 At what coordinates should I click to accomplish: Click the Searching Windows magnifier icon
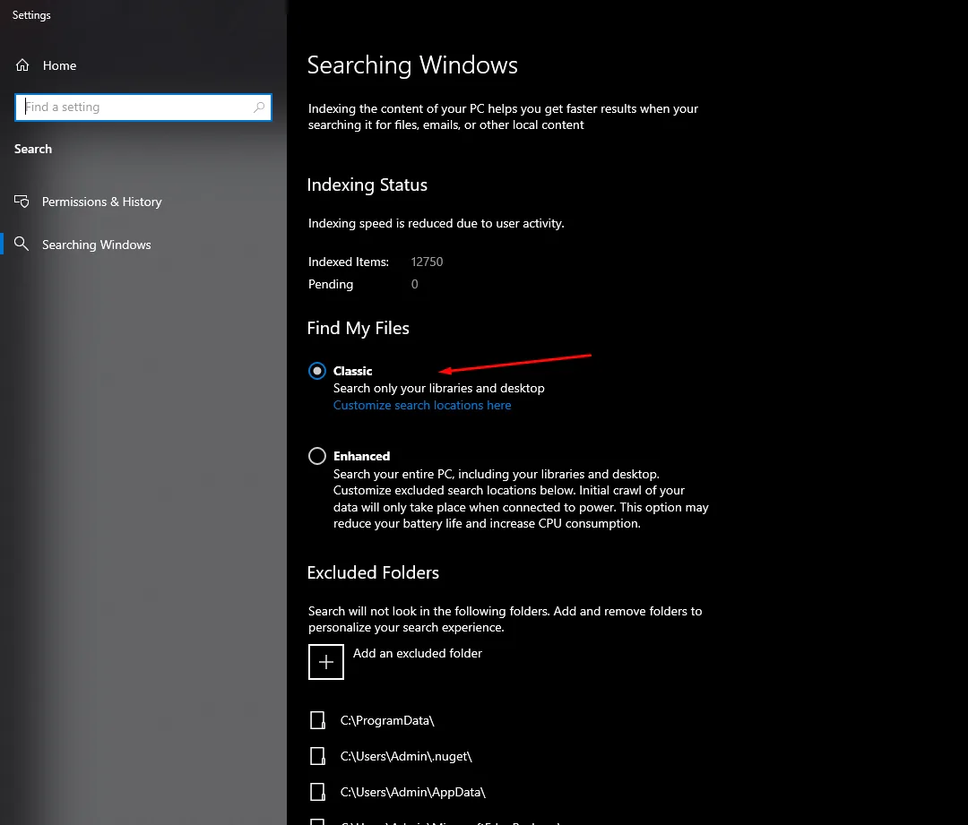pyautogui.click(x=22, y=244)
